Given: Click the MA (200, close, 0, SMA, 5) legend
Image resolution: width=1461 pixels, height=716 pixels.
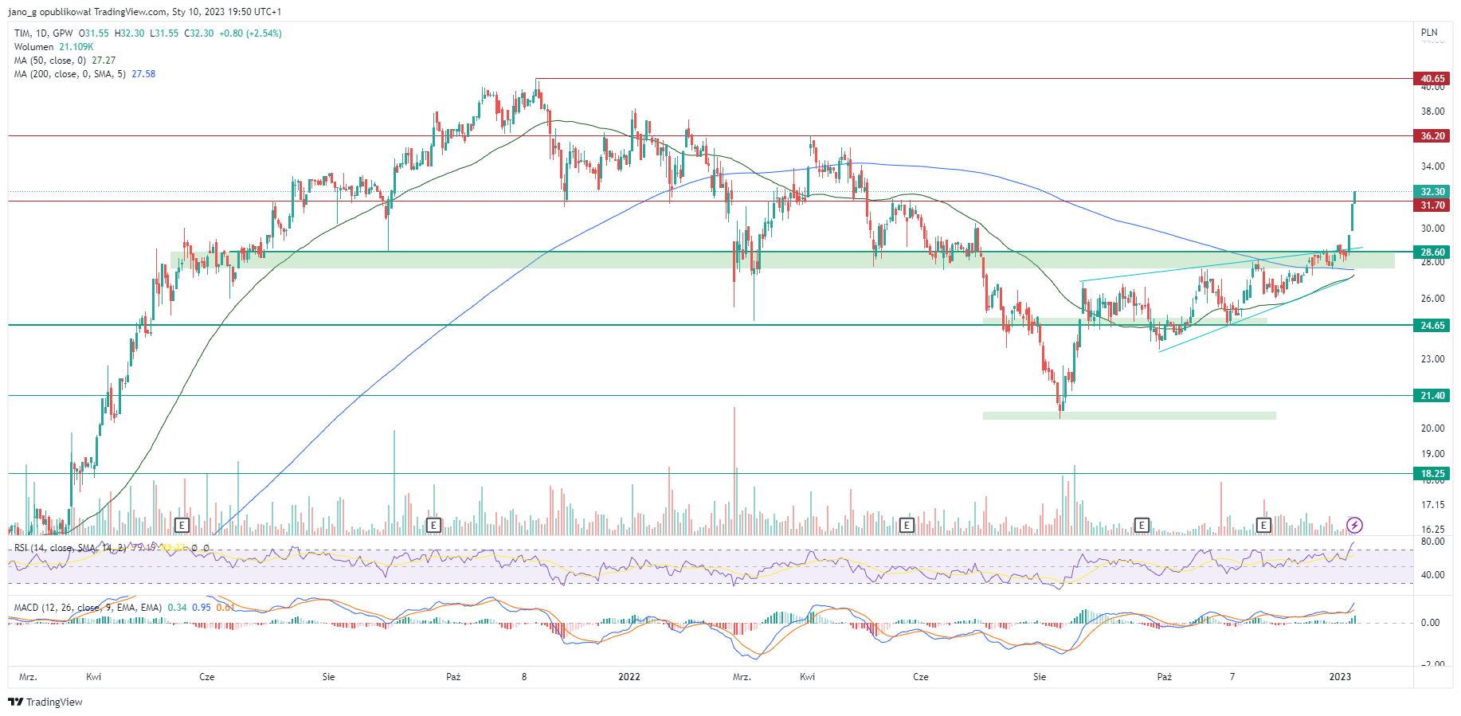Looking at the screenshot, I should (x=69, y=74).
